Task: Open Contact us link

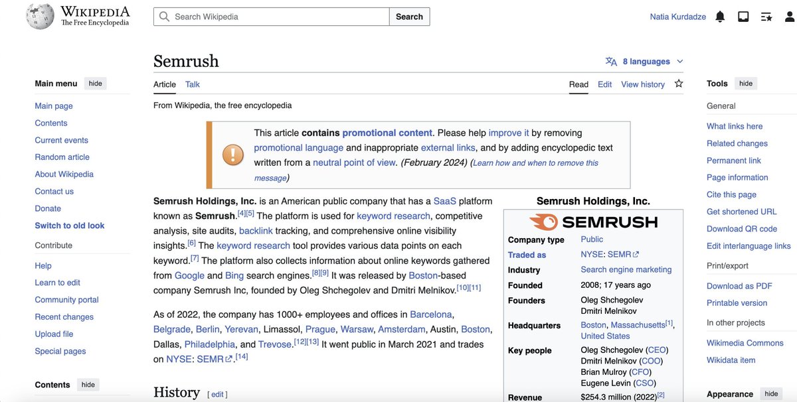Action: tap(54, 192)
